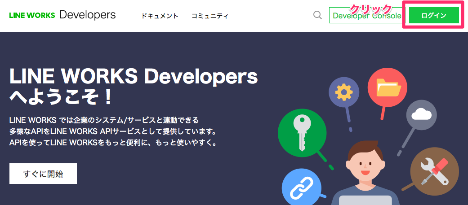Click the developer character illustration
This screenshot has width=468, height=205.
click(x=365, y=173)
